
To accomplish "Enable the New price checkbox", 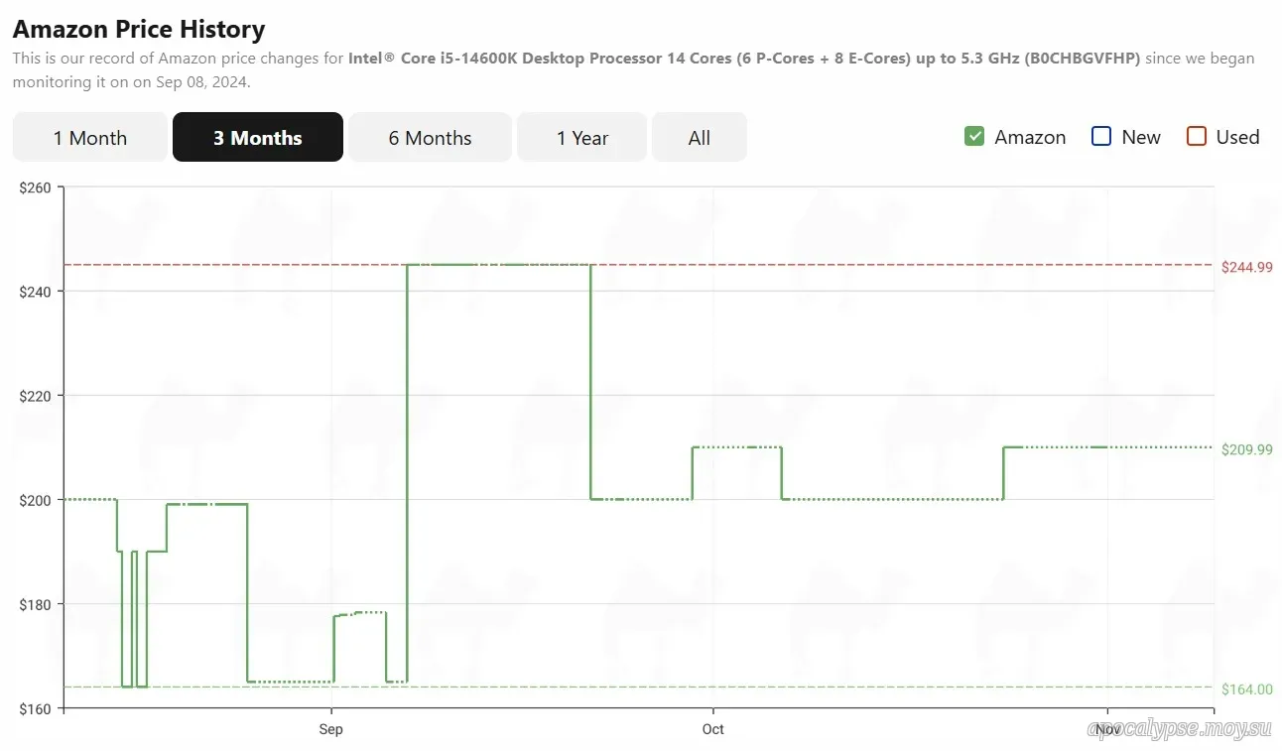I will point(1100,137).
